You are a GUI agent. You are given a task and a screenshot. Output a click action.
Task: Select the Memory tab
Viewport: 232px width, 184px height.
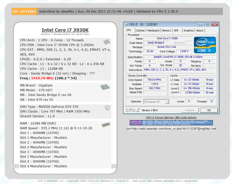166,31
